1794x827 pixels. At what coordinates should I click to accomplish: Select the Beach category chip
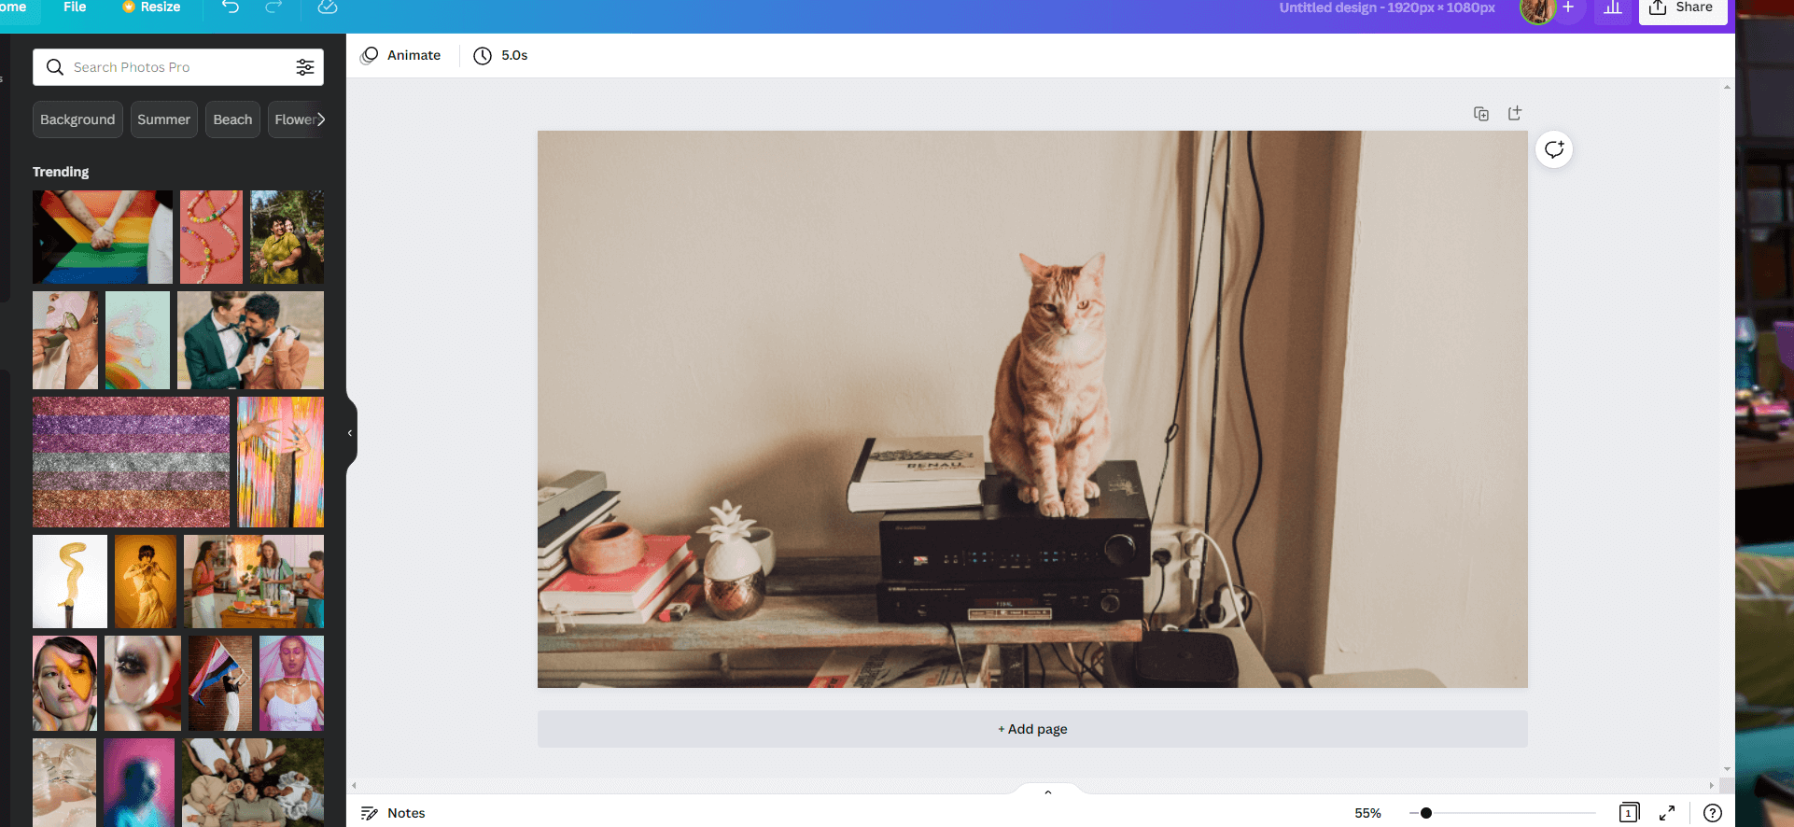(232, 119)
